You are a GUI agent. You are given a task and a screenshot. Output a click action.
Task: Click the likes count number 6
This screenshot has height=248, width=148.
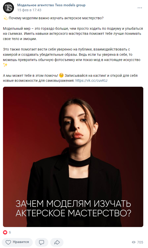click(x=10, y=232)
